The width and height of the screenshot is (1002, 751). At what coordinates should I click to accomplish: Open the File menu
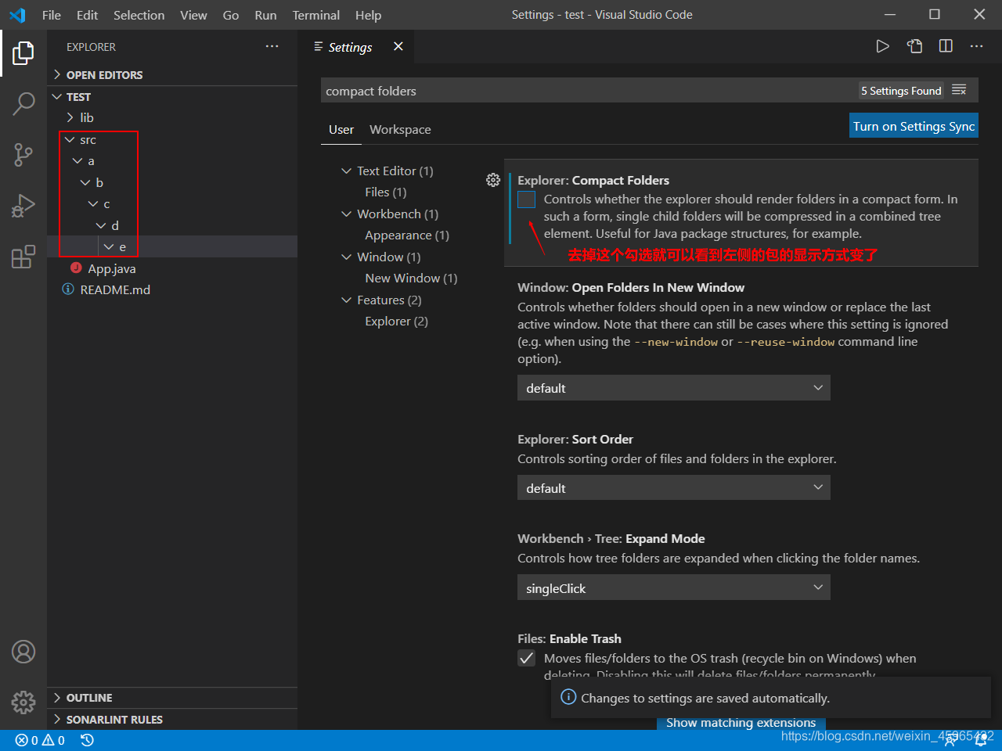tap(51, 15)
